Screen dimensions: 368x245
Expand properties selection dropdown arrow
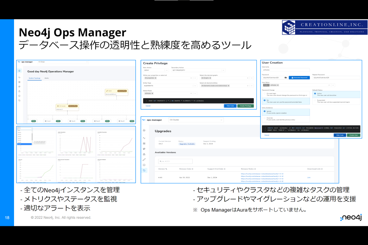pos(195,78)
